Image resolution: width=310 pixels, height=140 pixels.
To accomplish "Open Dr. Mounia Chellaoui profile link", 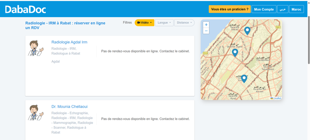I will point(69,107).
